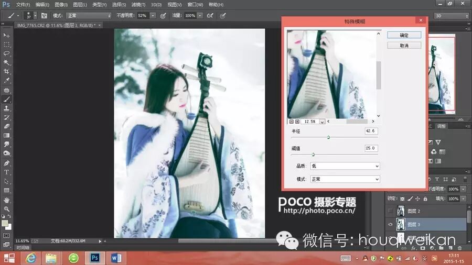Select the Eraser tool

click(x=6, y=127)
